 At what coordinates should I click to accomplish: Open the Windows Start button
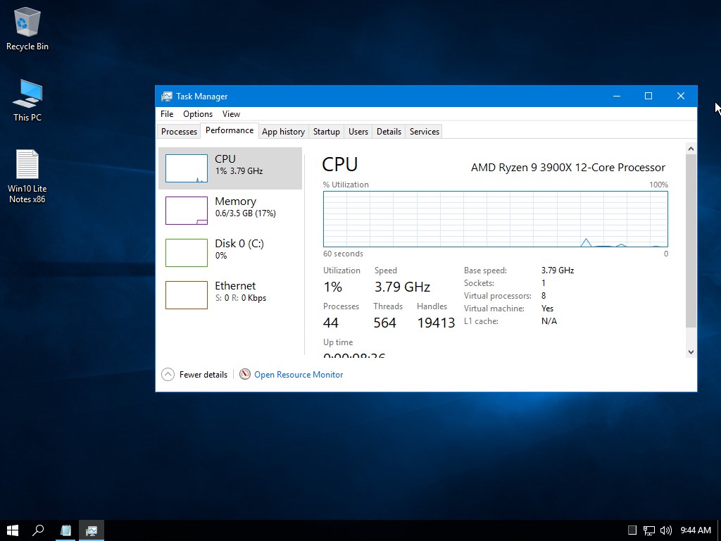13,530
